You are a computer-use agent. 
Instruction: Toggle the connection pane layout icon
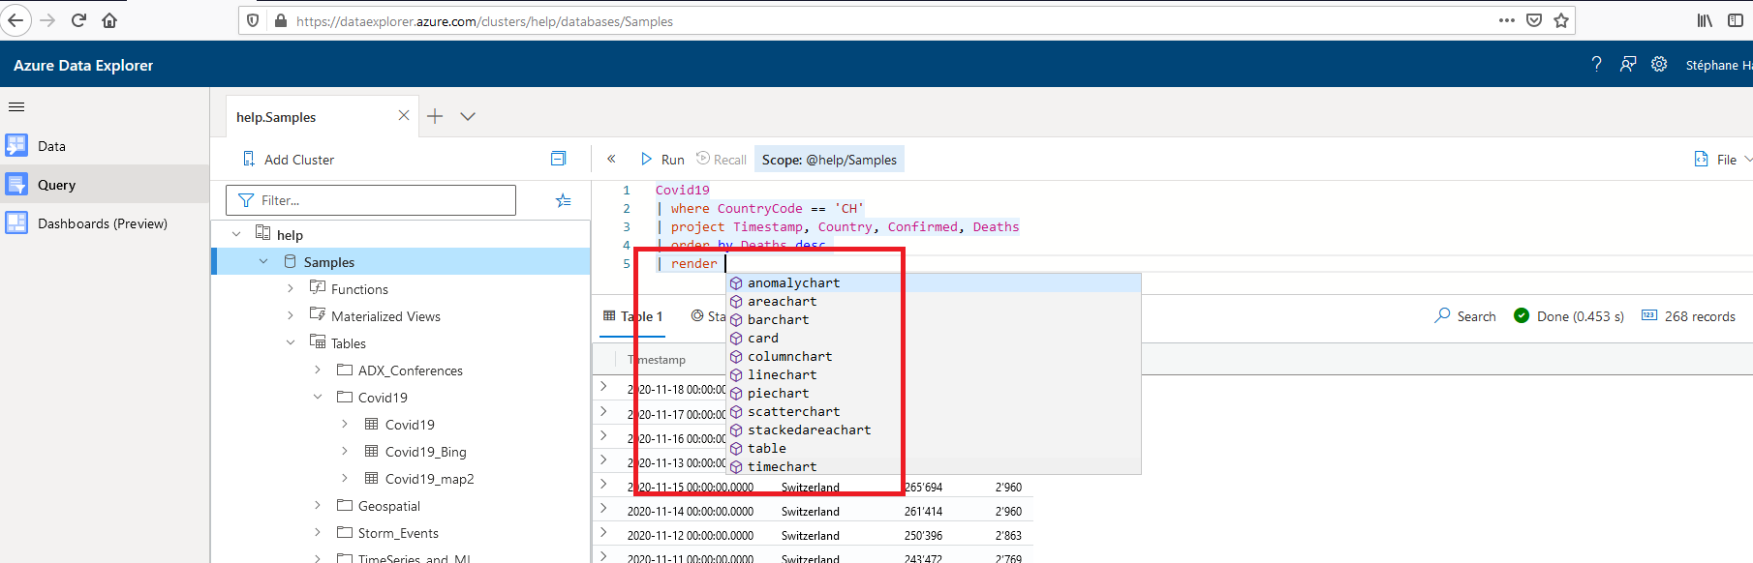[x=558, y=159]
